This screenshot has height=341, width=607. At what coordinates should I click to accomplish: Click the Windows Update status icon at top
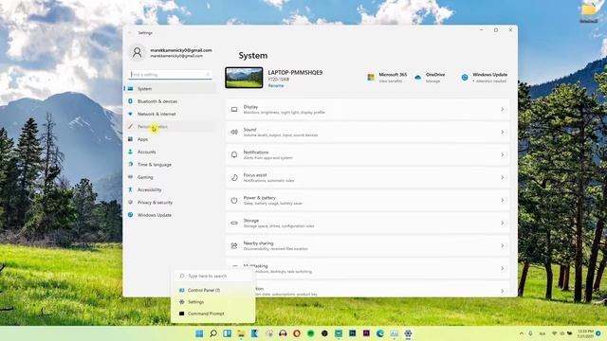[x=465, y=78]
